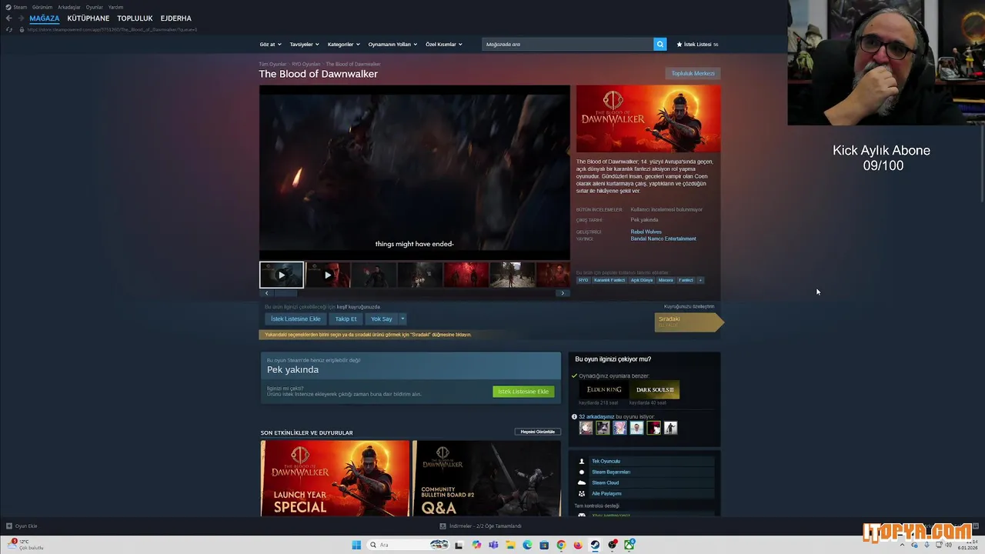985x554 pixels.
Task: Click the magnifier search button in store bar
Action: [x=659, y=44]
